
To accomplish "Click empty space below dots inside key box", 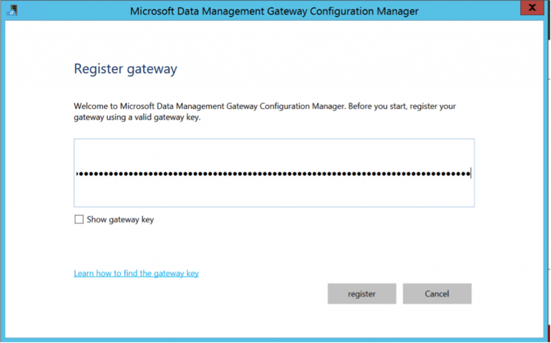I will 274,194.
